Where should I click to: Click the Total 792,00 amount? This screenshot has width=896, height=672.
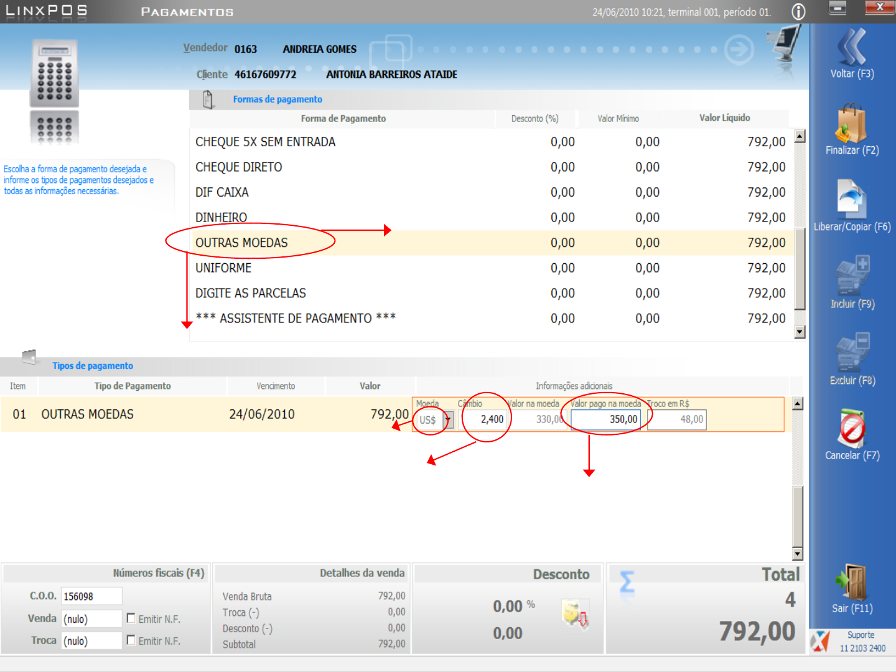[x=757, y=632]
